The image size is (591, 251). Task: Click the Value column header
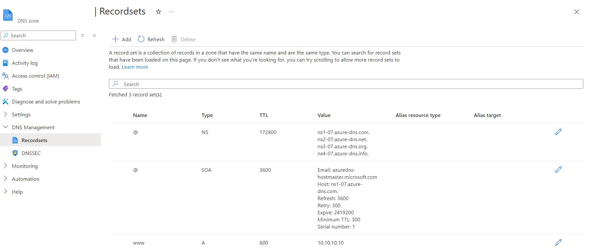coord(324,115)
